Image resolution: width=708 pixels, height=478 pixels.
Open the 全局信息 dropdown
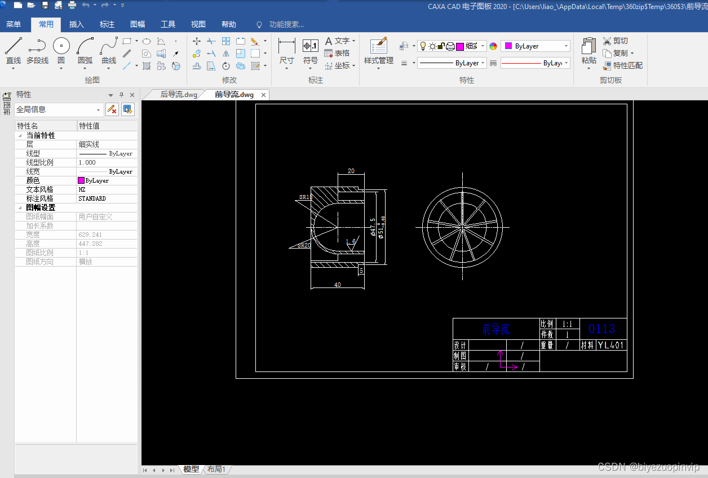(x=59, y=109)
